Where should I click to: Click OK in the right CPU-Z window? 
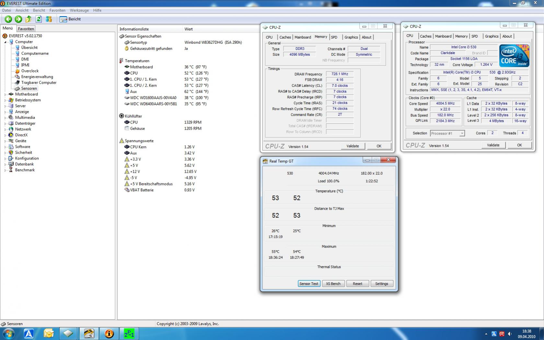pos(519,145)
